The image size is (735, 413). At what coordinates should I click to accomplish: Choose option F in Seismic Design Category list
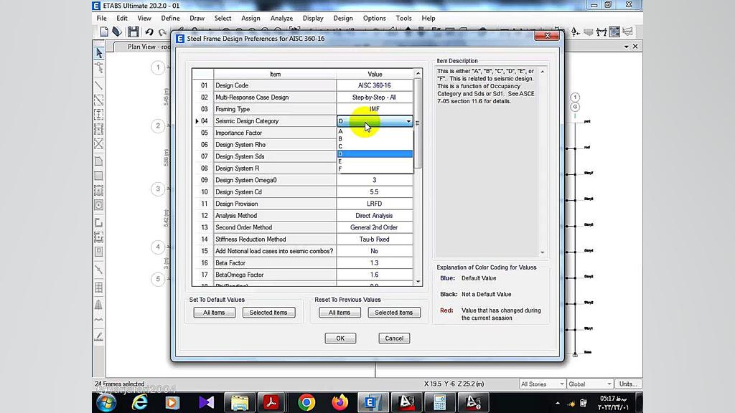tap(375, 168)
